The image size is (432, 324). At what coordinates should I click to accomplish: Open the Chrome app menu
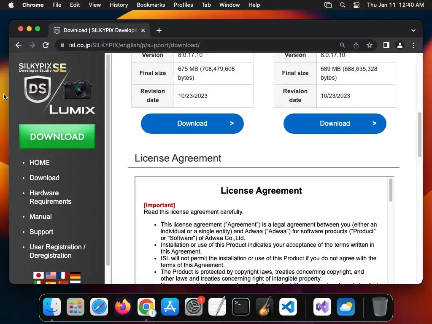click(33, 5)
